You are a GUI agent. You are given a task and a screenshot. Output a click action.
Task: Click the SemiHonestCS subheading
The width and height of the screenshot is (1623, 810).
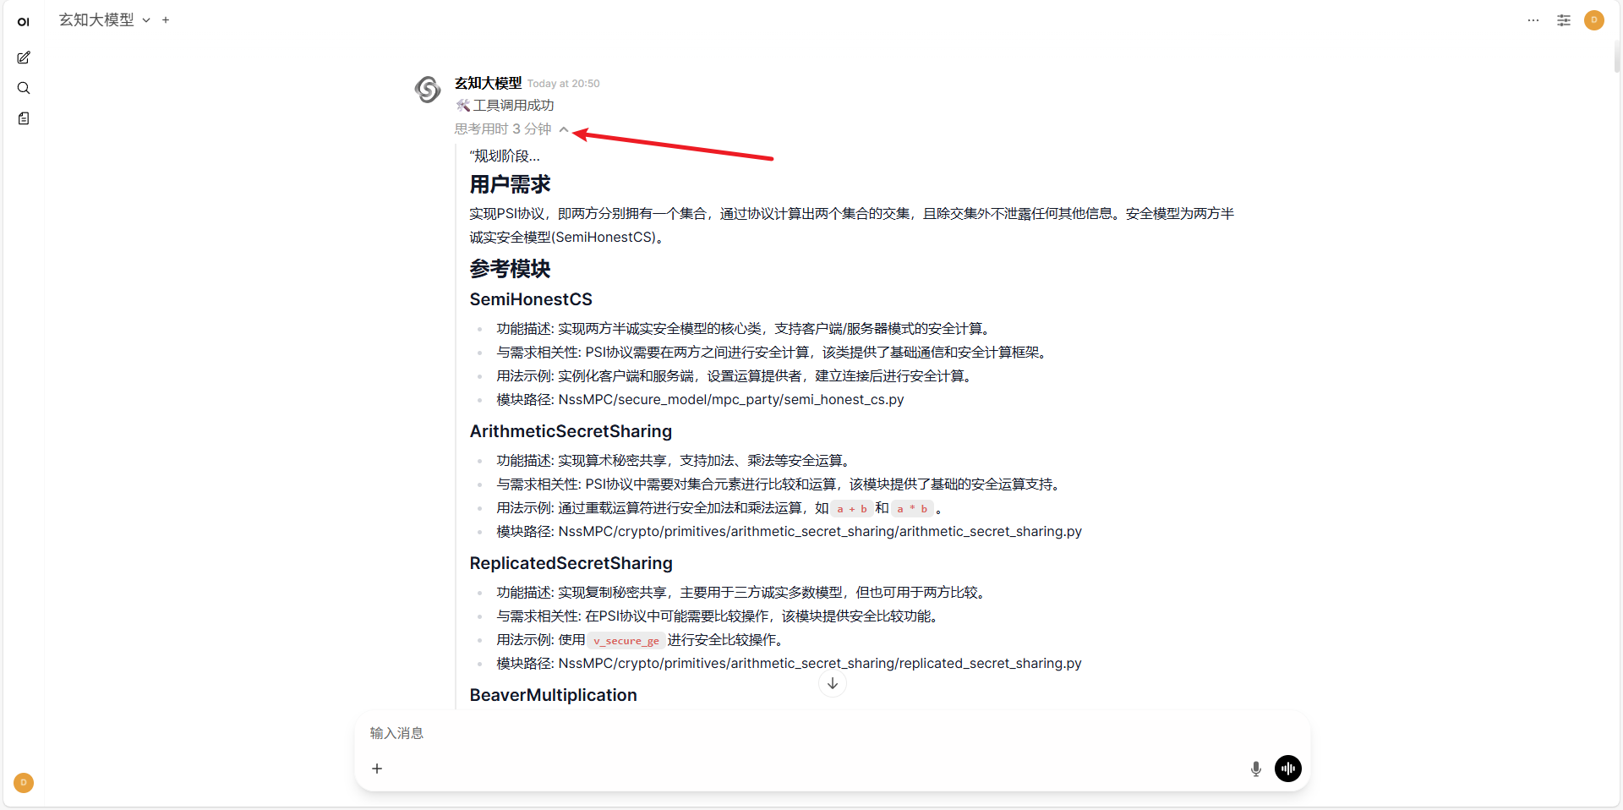tap(531, 299)
